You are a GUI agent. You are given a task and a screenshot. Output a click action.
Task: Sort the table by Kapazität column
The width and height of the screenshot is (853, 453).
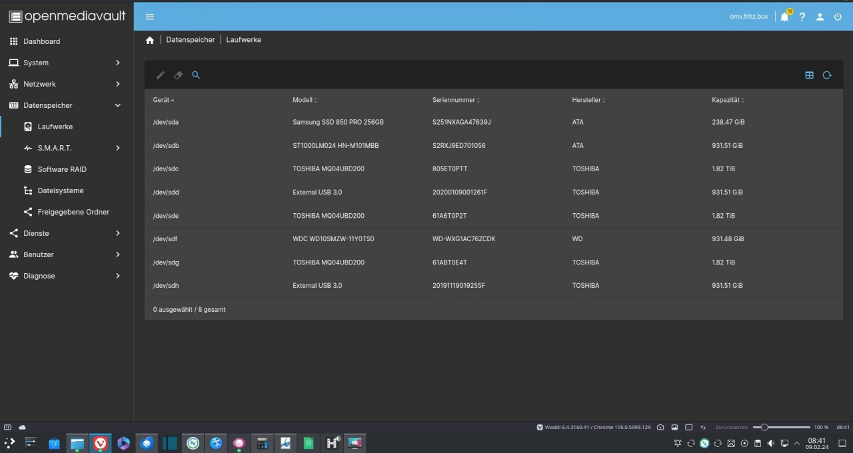point(728,100)
